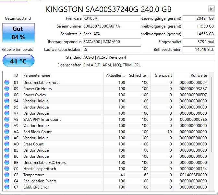Click the Parametername column header

[x=62, y=75]
